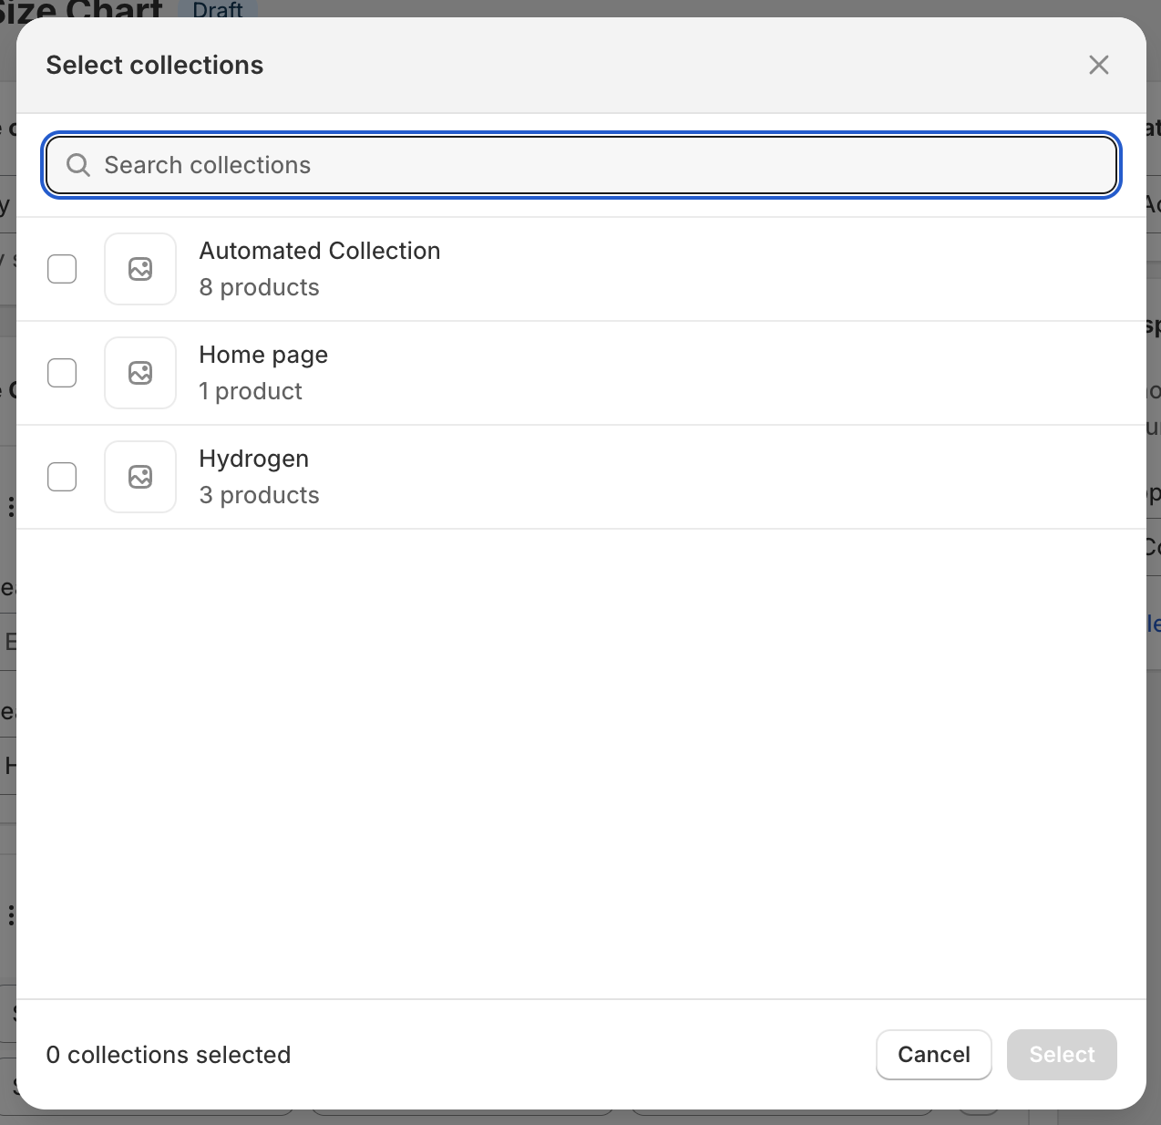Viewport: 1161px width, 1125px height.
Task: Click the "Select collections" dialog heading
Action: click(155, 65)
